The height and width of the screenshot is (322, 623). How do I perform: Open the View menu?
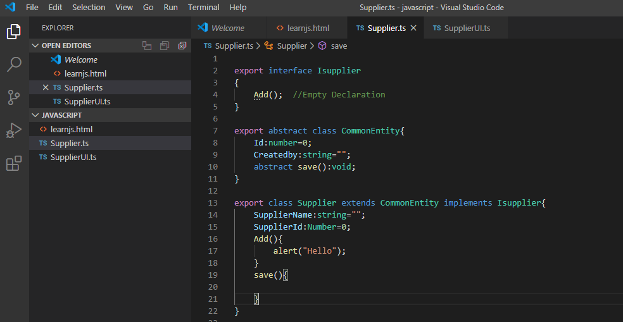coord(124,8)
